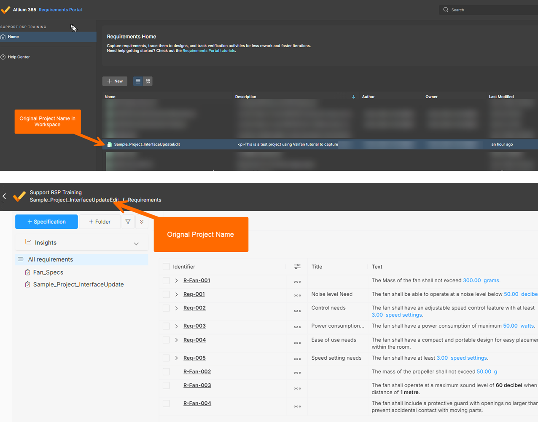This screenshot has width=538, height=422.
Task: Go back using the left chevron arrow
Action: (4, 196)
